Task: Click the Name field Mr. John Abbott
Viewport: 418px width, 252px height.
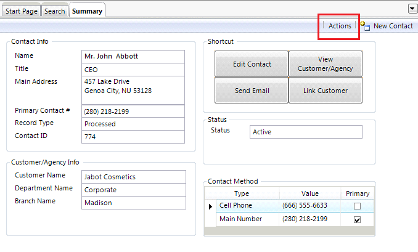Action: pyautogui.click(x=133, y=57)
